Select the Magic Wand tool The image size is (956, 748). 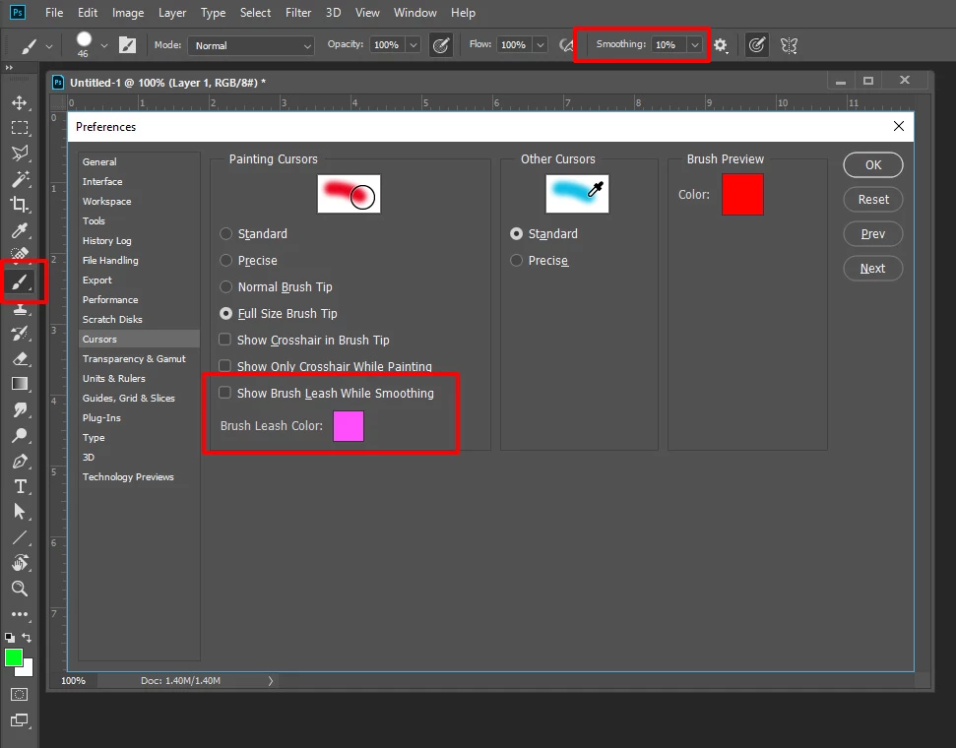tap(20, 178)
